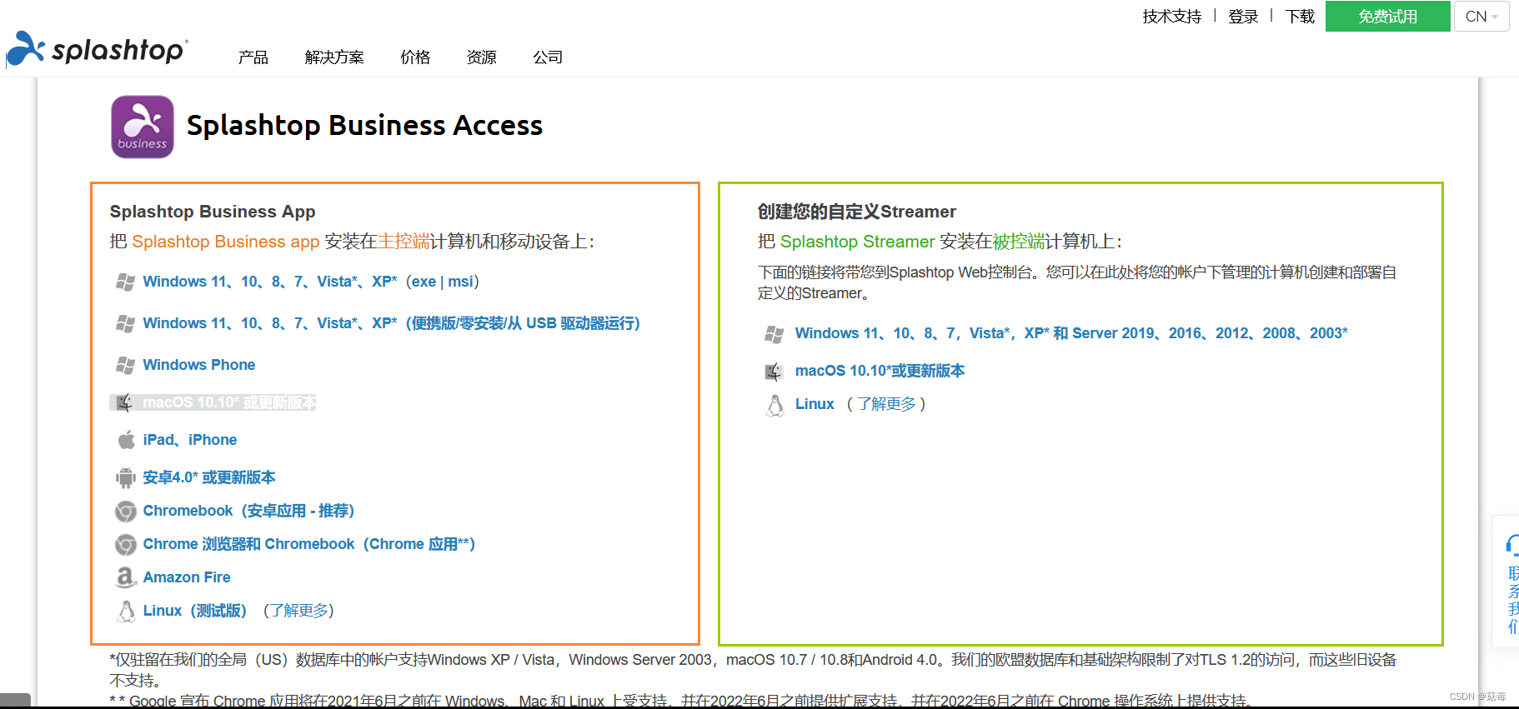Viewport: 1519px width, 709px height.
Task: Click 了解更多 next to Streamer Linux
Action: pos(886,404)
